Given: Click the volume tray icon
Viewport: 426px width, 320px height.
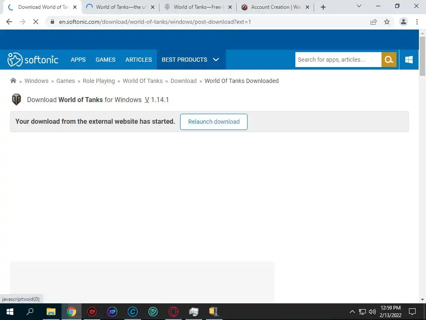Looking at the screenshot, I should [x=372, y=312].
